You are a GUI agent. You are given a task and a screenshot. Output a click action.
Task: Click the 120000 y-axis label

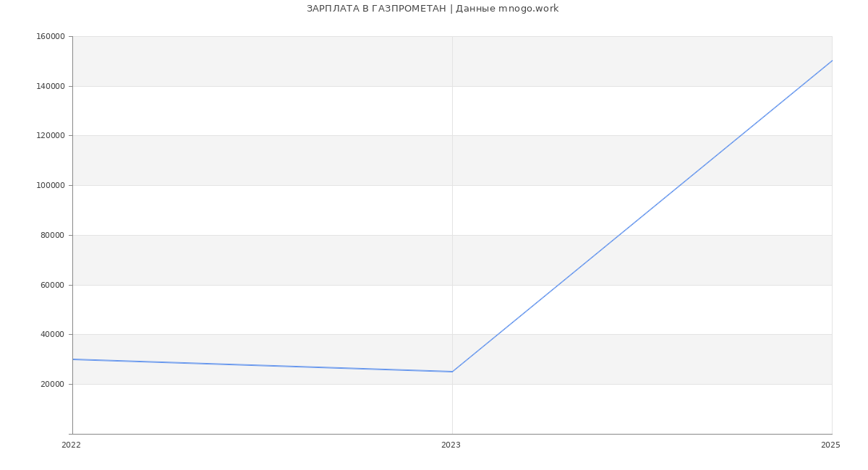point(50,136)
